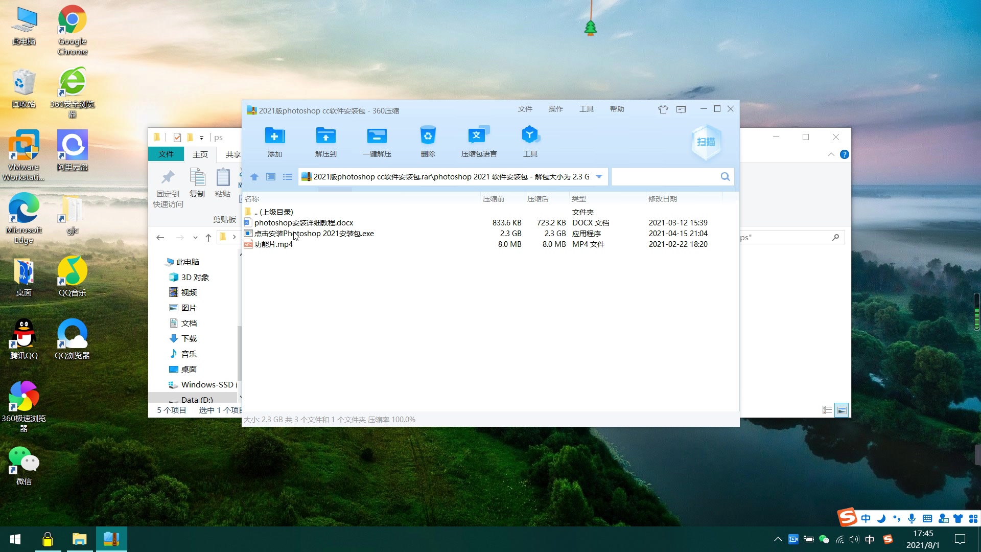Select 下载 in Explorer navigation tree

pos(189,339)
